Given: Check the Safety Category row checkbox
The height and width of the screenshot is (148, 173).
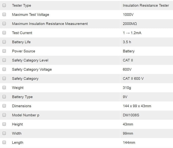Looking at the screenshot, I should click(x=4, y=78).
